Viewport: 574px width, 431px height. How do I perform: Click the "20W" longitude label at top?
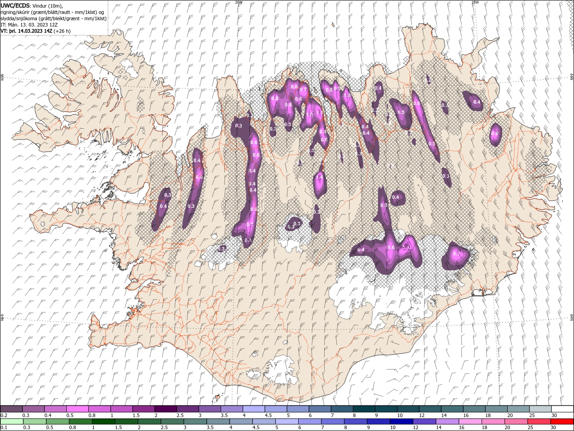tap(239, 2)
